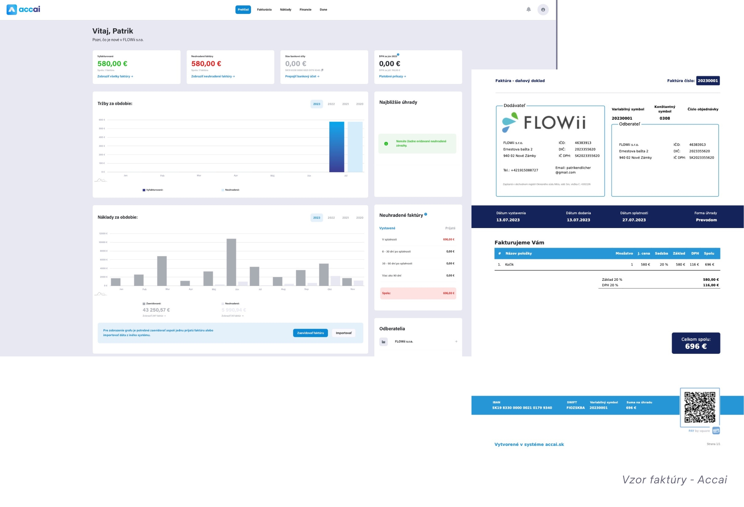744x507 pixels.
Task: Click the Celkom spolu 696 € box
Action: click(696, 343)
